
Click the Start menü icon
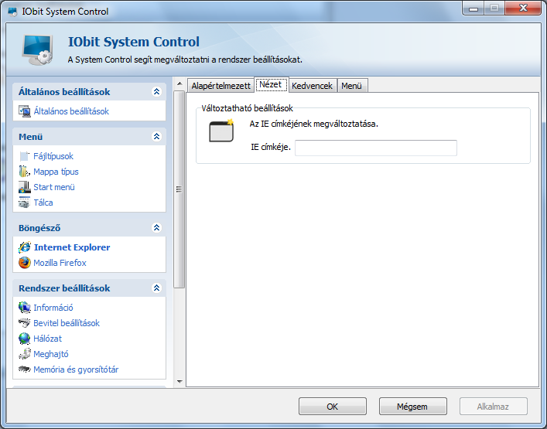[x=25, y=187]
